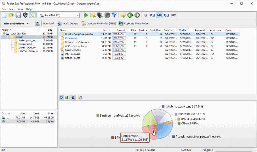Open the Scan menu

[x=11, y=9]
